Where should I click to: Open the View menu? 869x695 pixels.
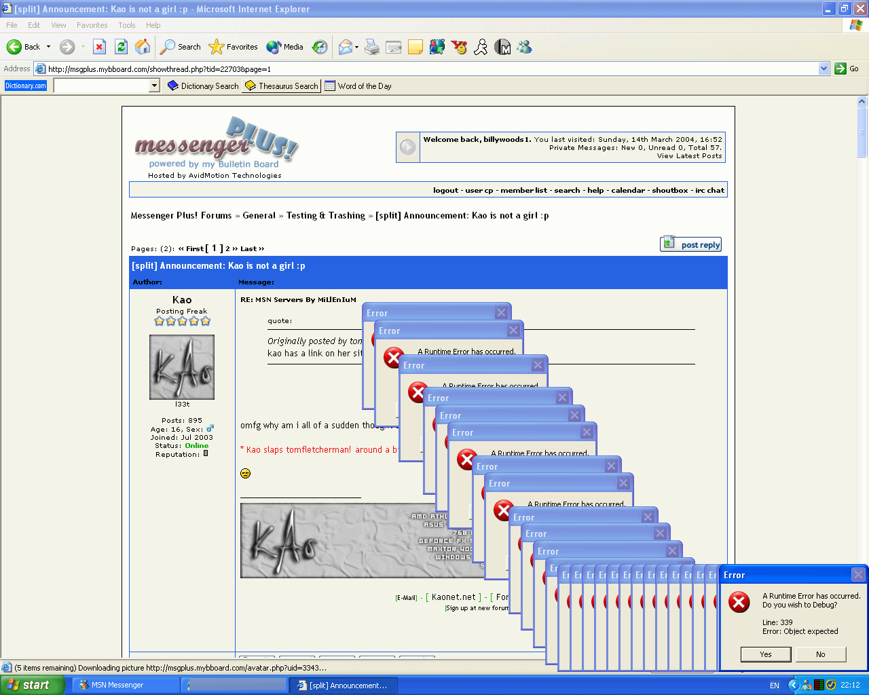(x=58, y=25)
